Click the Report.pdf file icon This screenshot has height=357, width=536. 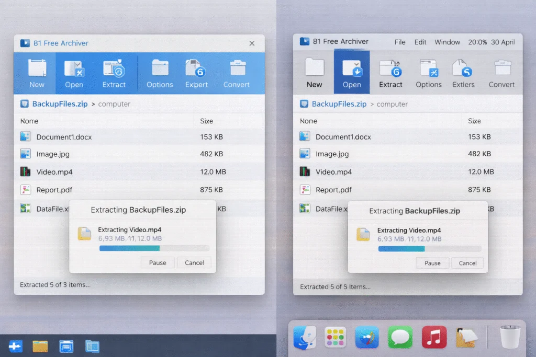pos(26,190)
